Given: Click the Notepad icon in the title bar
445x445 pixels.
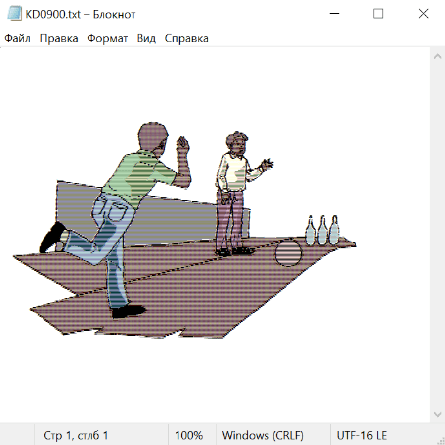Looking at the screenshot, I should coord(15,14).
